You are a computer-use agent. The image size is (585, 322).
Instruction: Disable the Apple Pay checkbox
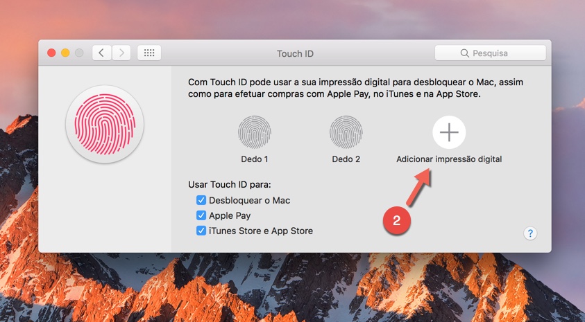point(201,215)
